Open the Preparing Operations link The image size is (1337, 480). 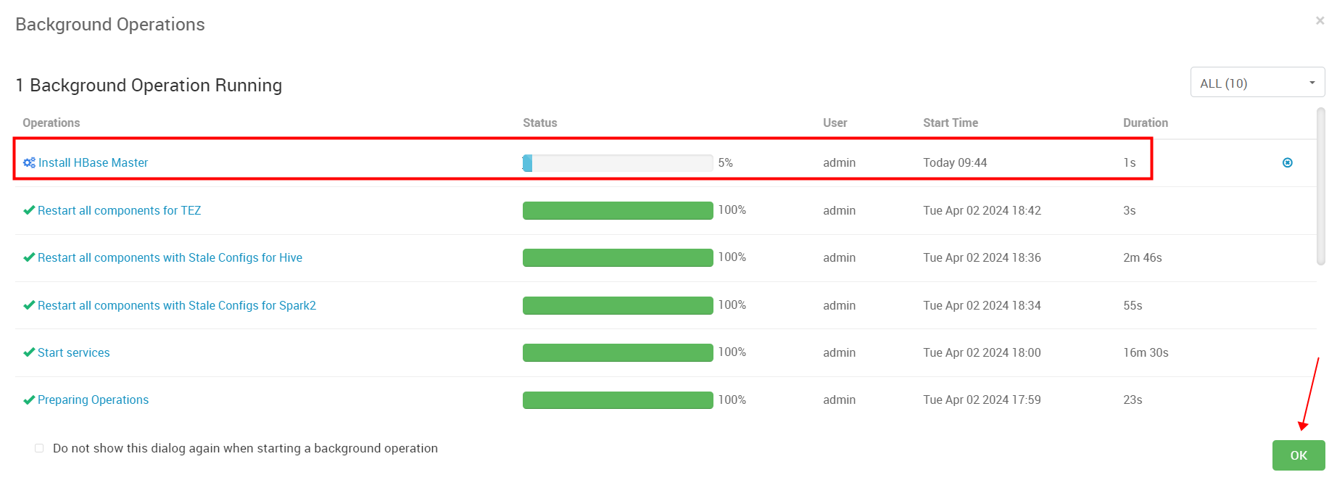pyautogui.click(x=93, y=400)
